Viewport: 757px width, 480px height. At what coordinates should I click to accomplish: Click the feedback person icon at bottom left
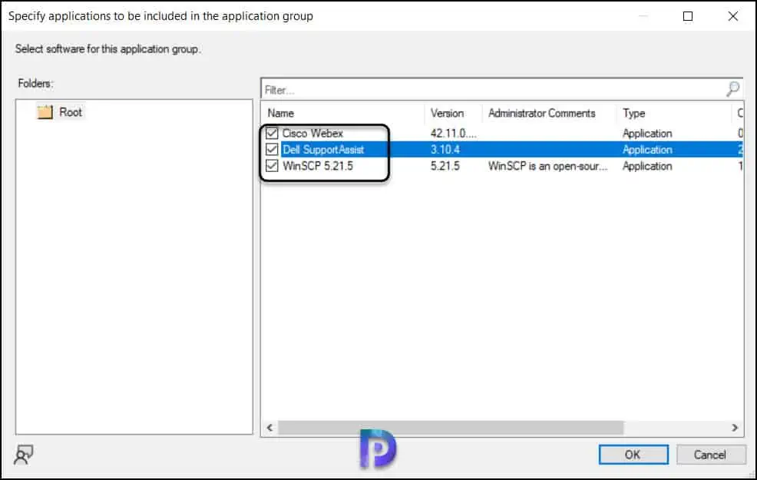[23, 455]
